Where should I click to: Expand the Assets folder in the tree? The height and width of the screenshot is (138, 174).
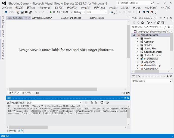[x=137, y=39]
